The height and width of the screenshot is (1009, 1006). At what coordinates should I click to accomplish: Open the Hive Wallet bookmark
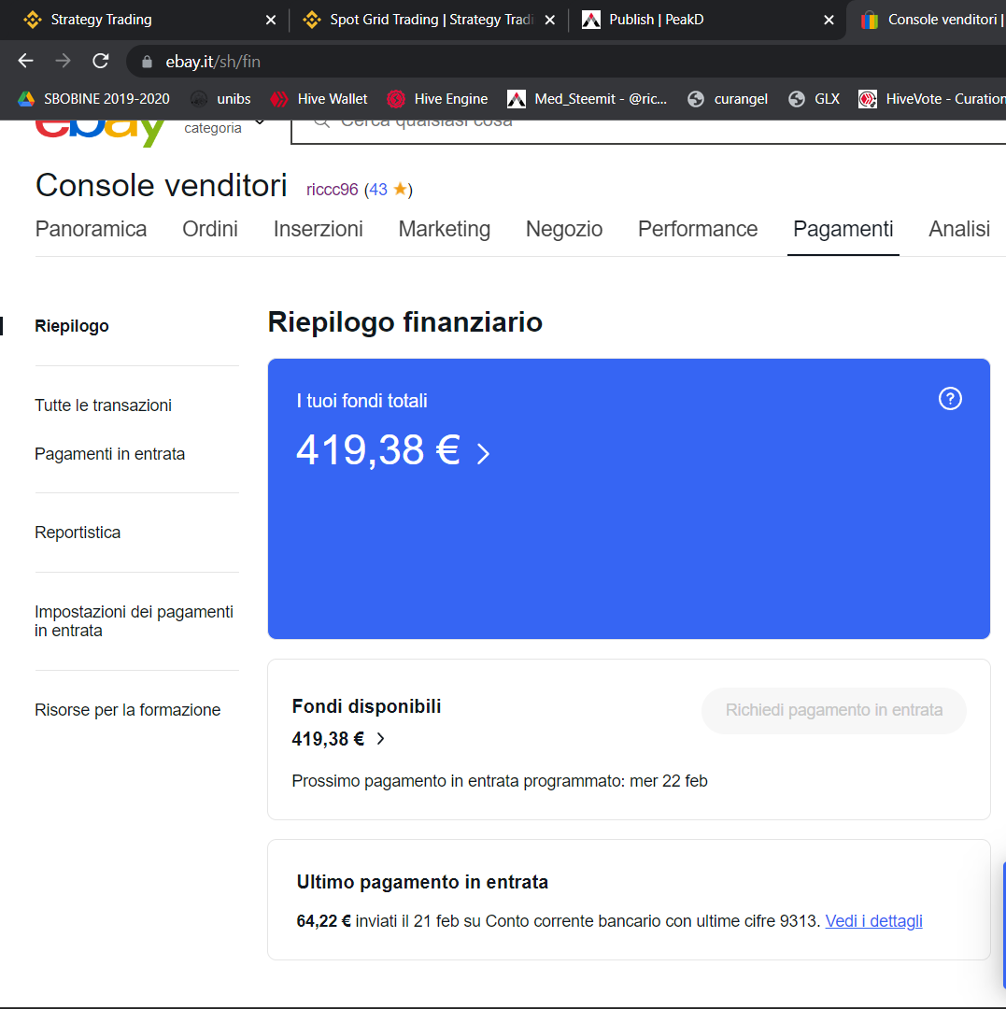(x=319, y=99)
